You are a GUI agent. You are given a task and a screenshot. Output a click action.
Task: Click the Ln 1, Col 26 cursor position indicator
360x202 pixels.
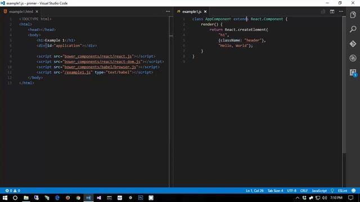(x=255, y=191)
